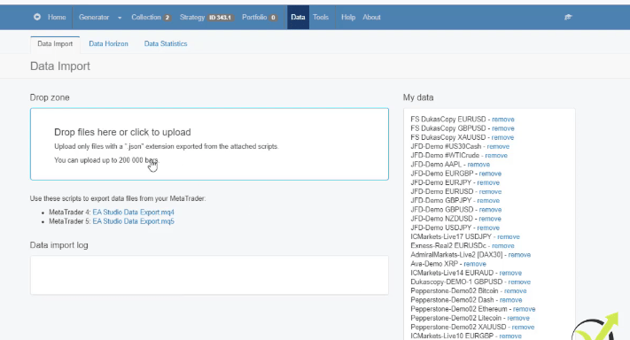Screen dimensions: 630x340
Task: Remove FS DukasCopy EURUSD data
Action: coord(503,120)
